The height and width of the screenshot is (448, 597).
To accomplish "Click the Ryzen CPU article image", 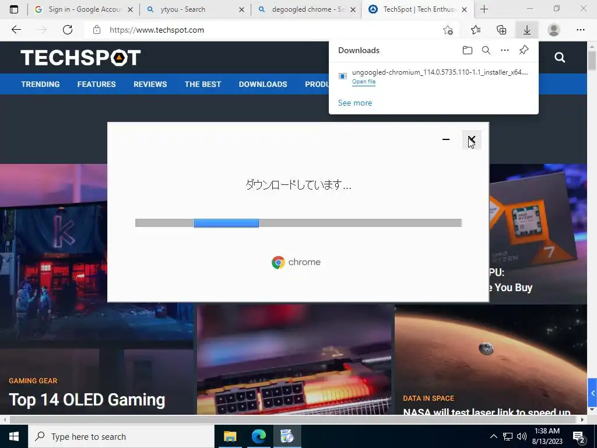I will point(538,234).
